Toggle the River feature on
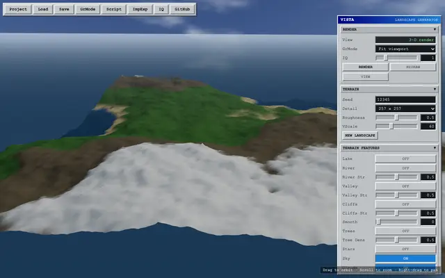445x278 pixels. point(405,168)
